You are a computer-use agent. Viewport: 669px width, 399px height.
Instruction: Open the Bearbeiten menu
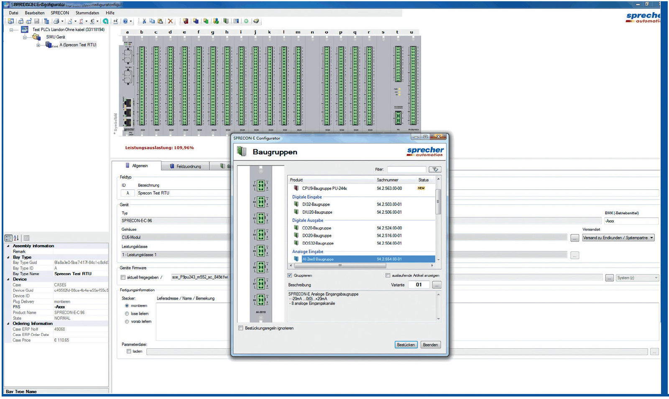tap(35, 13)
